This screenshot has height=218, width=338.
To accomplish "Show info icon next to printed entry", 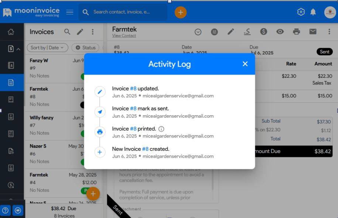I will click(x=161, y=129).
